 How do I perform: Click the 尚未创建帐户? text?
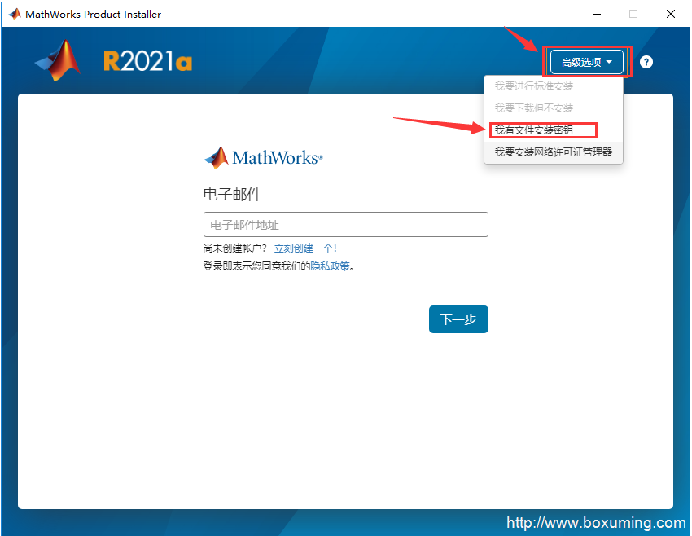click(234, 248)
